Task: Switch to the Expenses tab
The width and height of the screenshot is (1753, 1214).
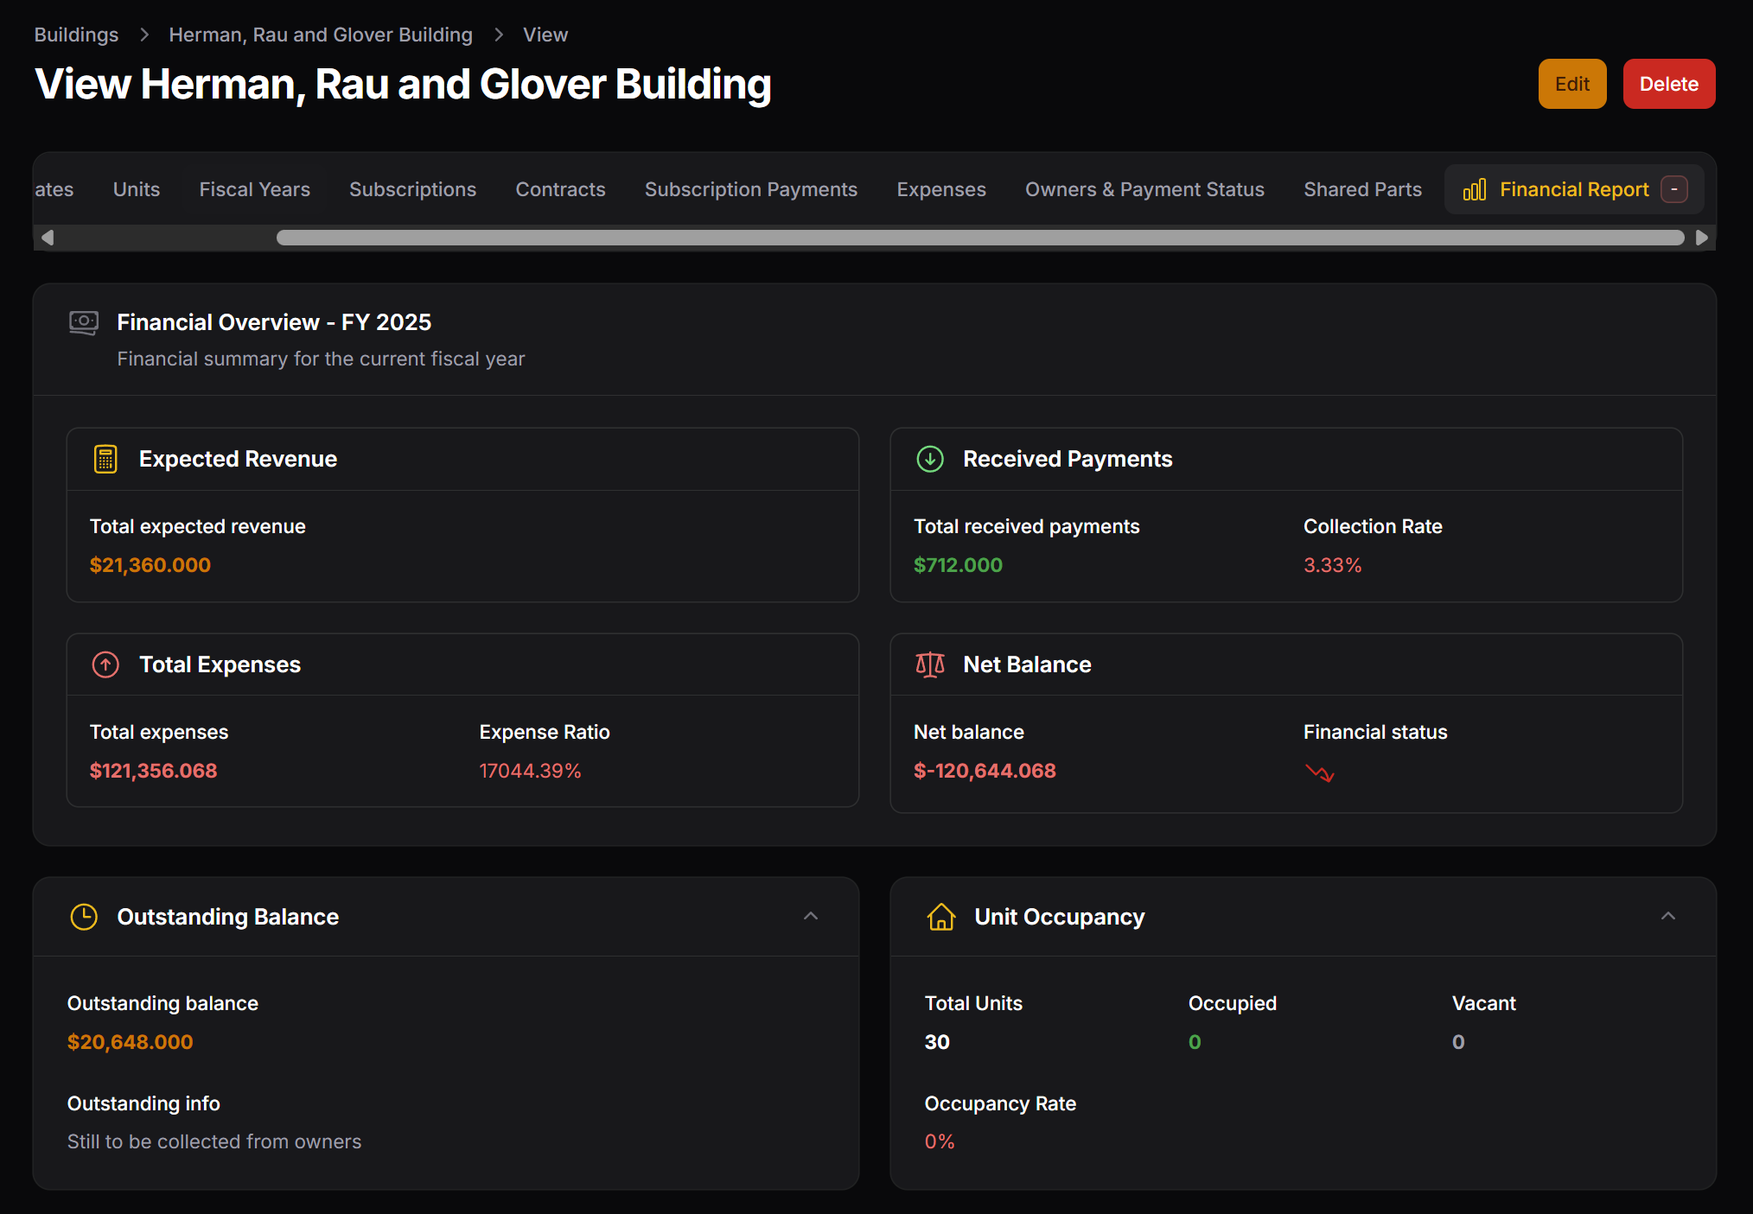Action: pos(941,189)
